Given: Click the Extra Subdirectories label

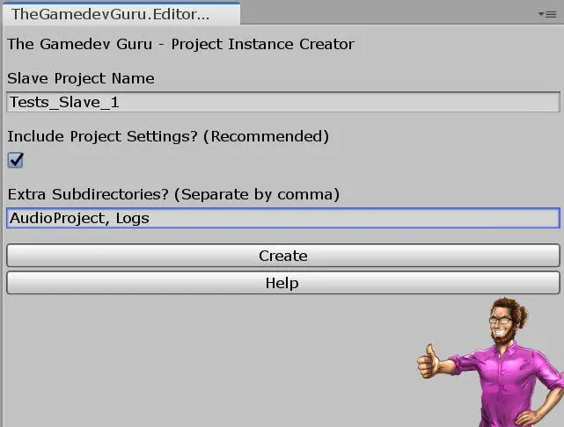Looking at the screenshot, I should pos(173,194).
